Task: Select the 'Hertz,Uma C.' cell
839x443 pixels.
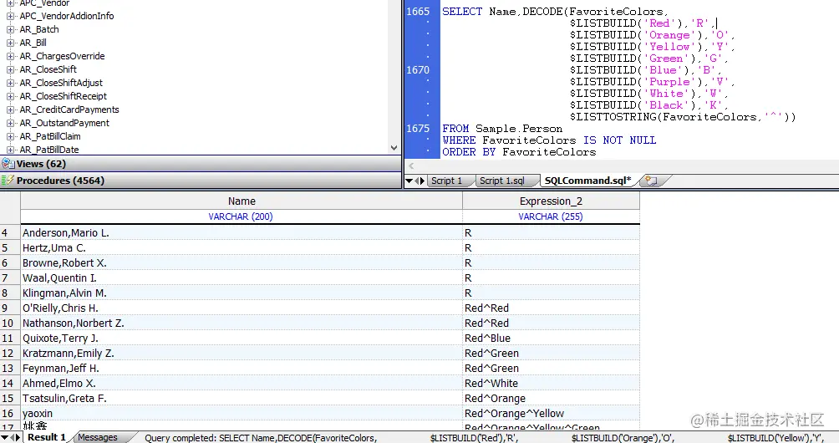Action: pyautogui.click(x=242, y=247)
